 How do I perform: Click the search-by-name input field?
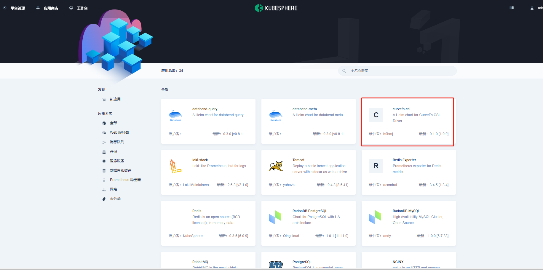[397, 71]
